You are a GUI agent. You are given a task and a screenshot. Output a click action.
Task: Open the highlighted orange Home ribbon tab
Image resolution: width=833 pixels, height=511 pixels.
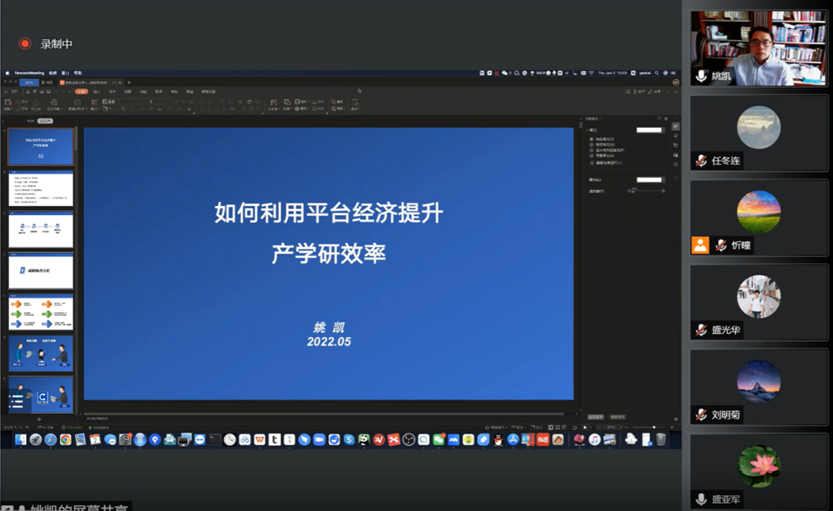(81, 92)
